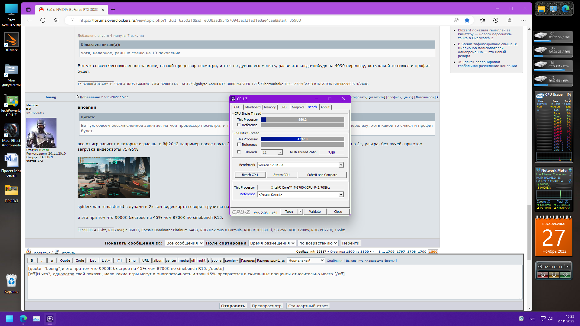Click Windows Start button on taskbar

click(10, 318)
